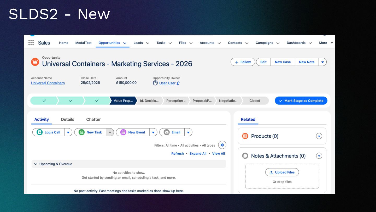Click the New Task checklist icon
Image resolution: width=376 pixels, height=212 pixels.
[x=81, y=132]
